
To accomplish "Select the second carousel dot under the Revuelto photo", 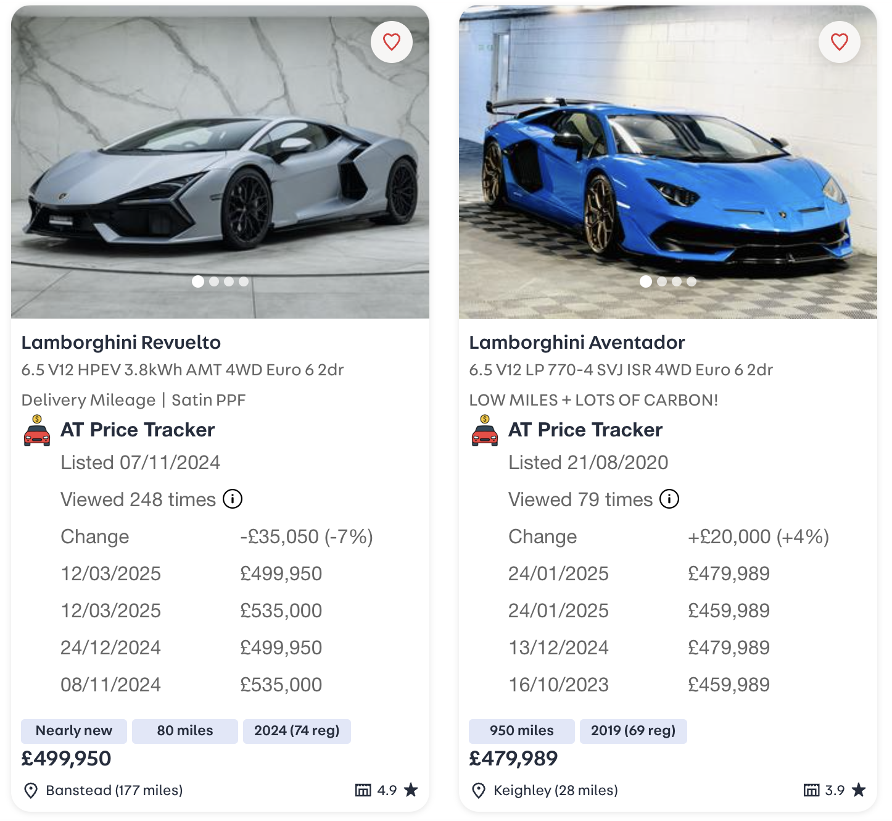I will tap(214, 281).
